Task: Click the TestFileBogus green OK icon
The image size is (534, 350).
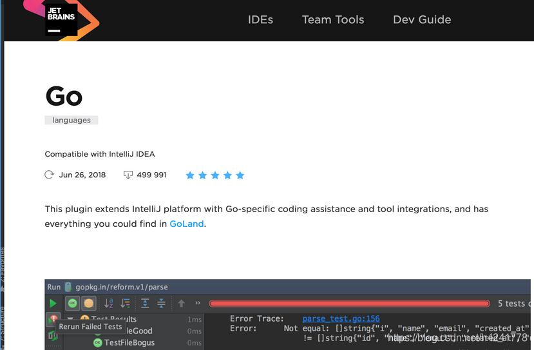Action: [98, 342]
